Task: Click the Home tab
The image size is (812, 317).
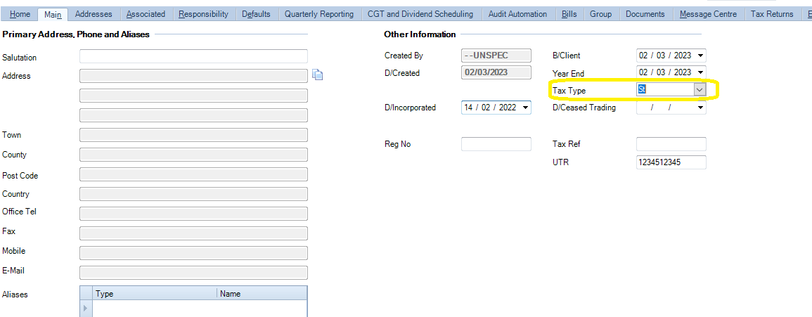Action: (20, 14)
